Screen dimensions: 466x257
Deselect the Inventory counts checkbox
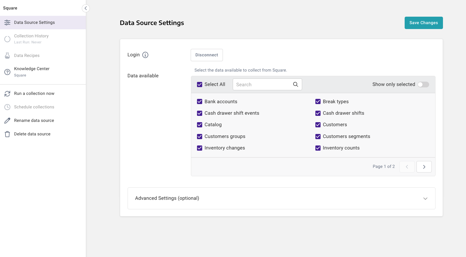point(318,148)
